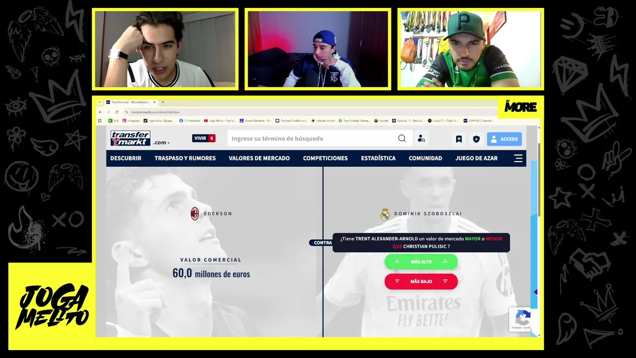Click the site info icon in address bar
The image size is (636, 358).
[127, 112]
